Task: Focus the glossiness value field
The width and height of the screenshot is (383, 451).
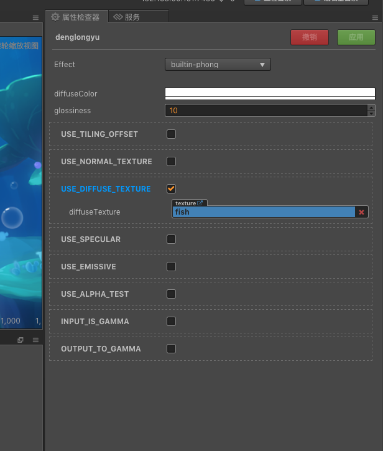Action: click(x=266, y=111)
